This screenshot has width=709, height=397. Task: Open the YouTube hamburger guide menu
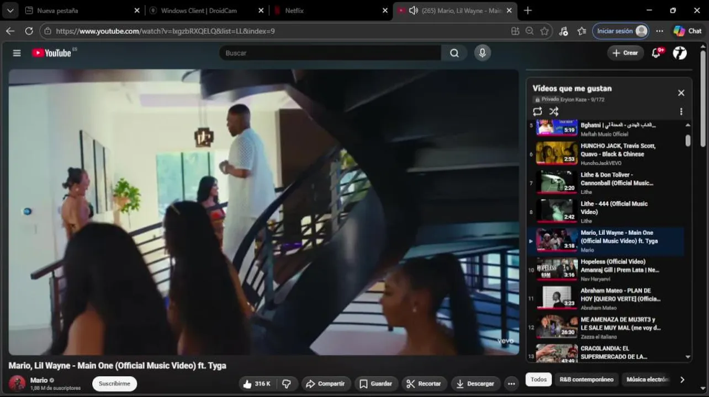pyautogui.click(x=17, y=53)
